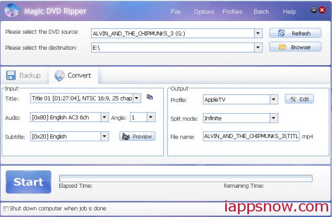
Task: Open the Batch menu
Action: click(261, 12)
